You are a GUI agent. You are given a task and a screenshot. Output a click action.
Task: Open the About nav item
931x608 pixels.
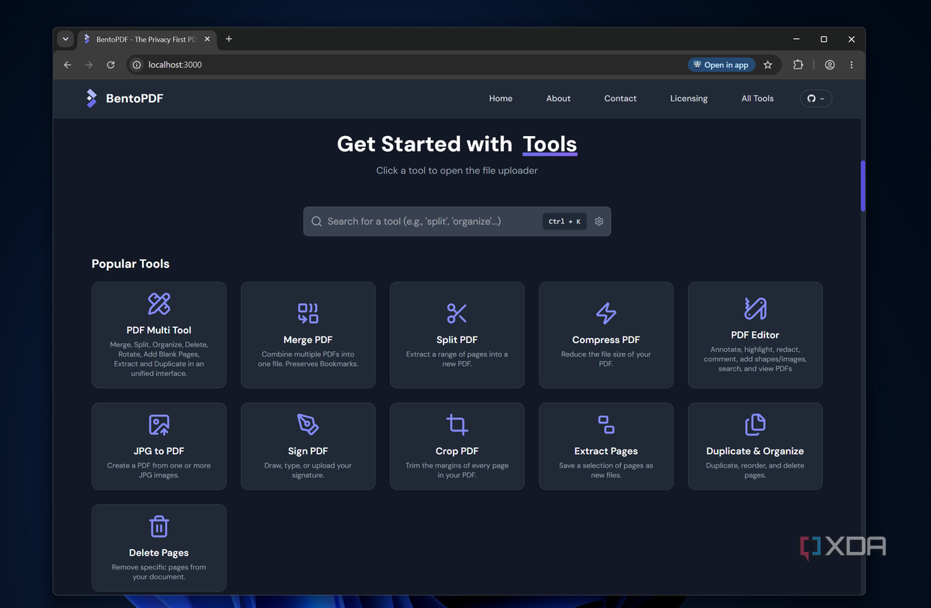pyautogui.click(x=558, y=99)
